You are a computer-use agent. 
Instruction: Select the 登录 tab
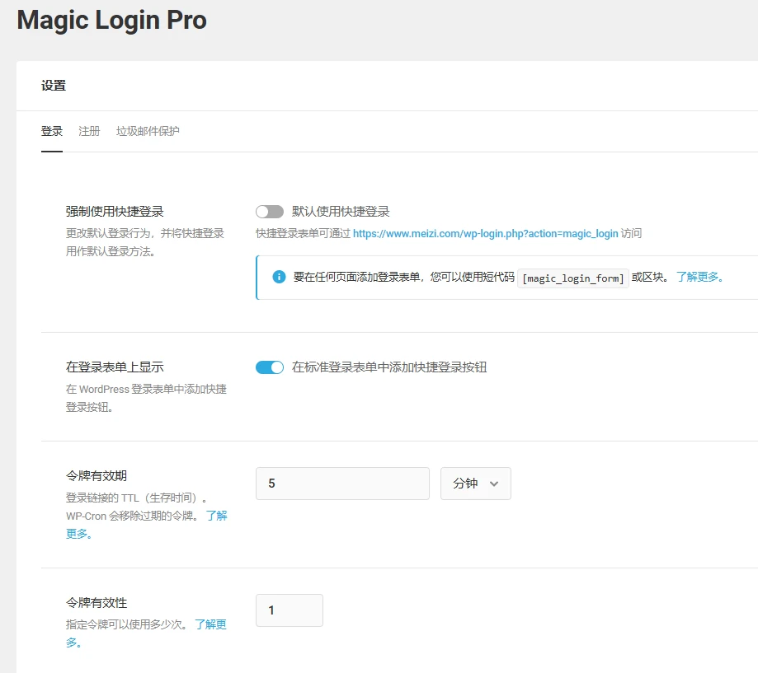(x=52, y=131)
